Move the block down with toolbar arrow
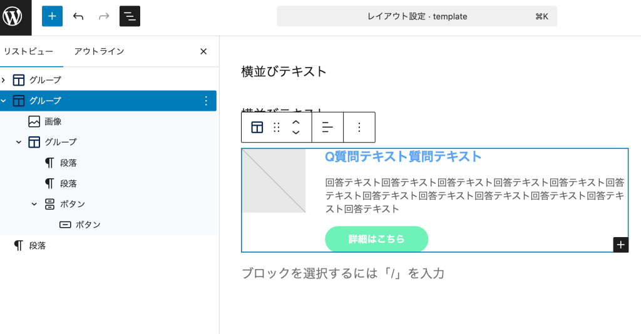 pyautogui.click(x=296, y=133)
